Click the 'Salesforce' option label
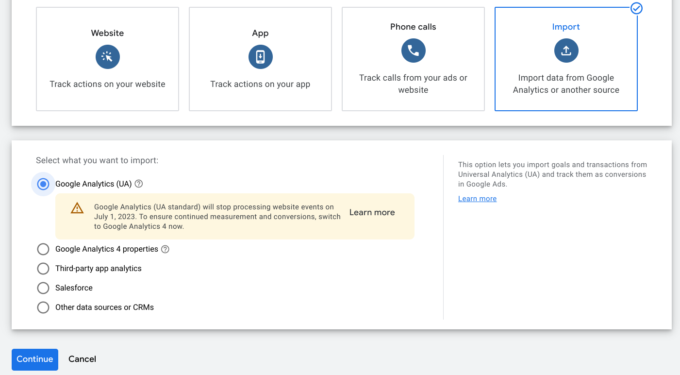Screen dimensions: 680x375 74,288
